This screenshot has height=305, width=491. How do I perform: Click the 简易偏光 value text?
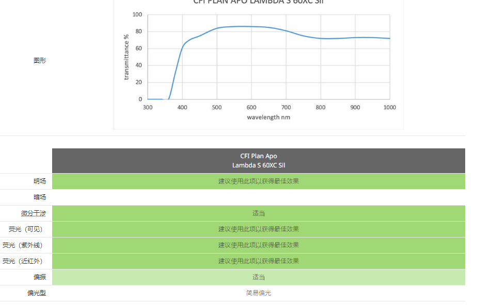click(x=259, y=293)
